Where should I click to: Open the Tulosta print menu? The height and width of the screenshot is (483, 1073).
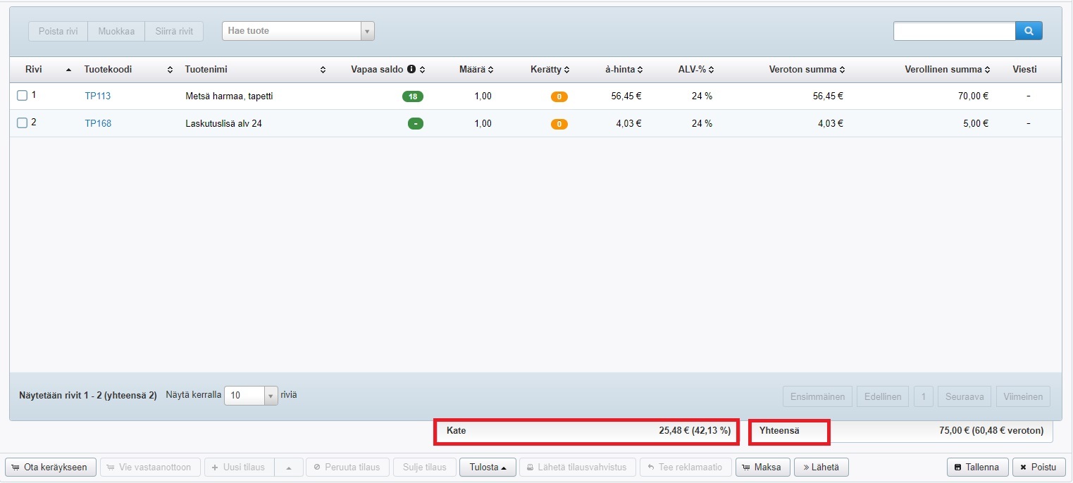[x=488, y=468]
